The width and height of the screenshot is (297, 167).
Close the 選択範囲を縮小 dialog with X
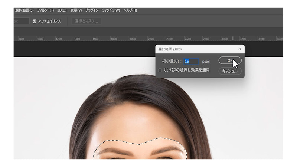(239, 49)
